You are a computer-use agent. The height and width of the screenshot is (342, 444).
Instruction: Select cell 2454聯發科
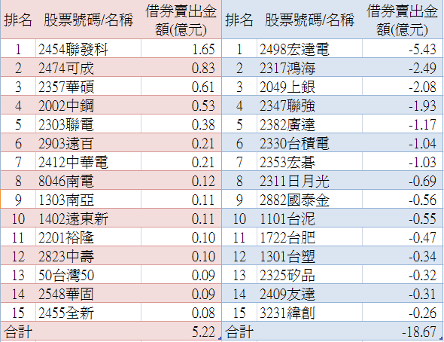[x=88, y=49]
